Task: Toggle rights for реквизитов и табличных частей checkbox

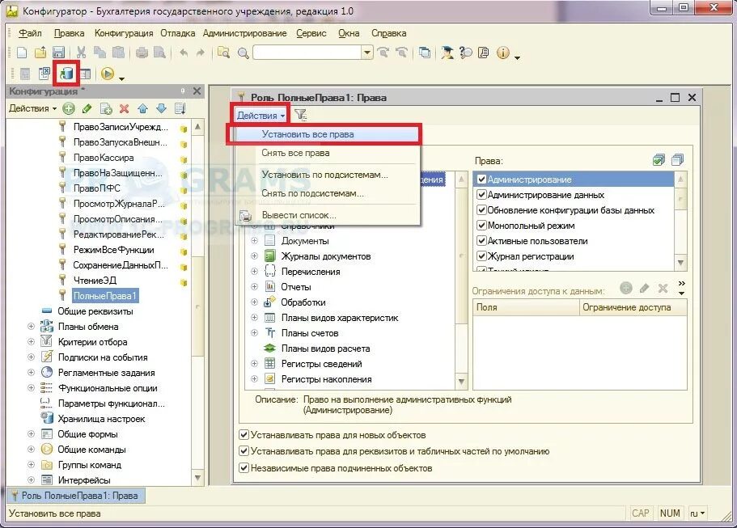Action: point(244,451)
